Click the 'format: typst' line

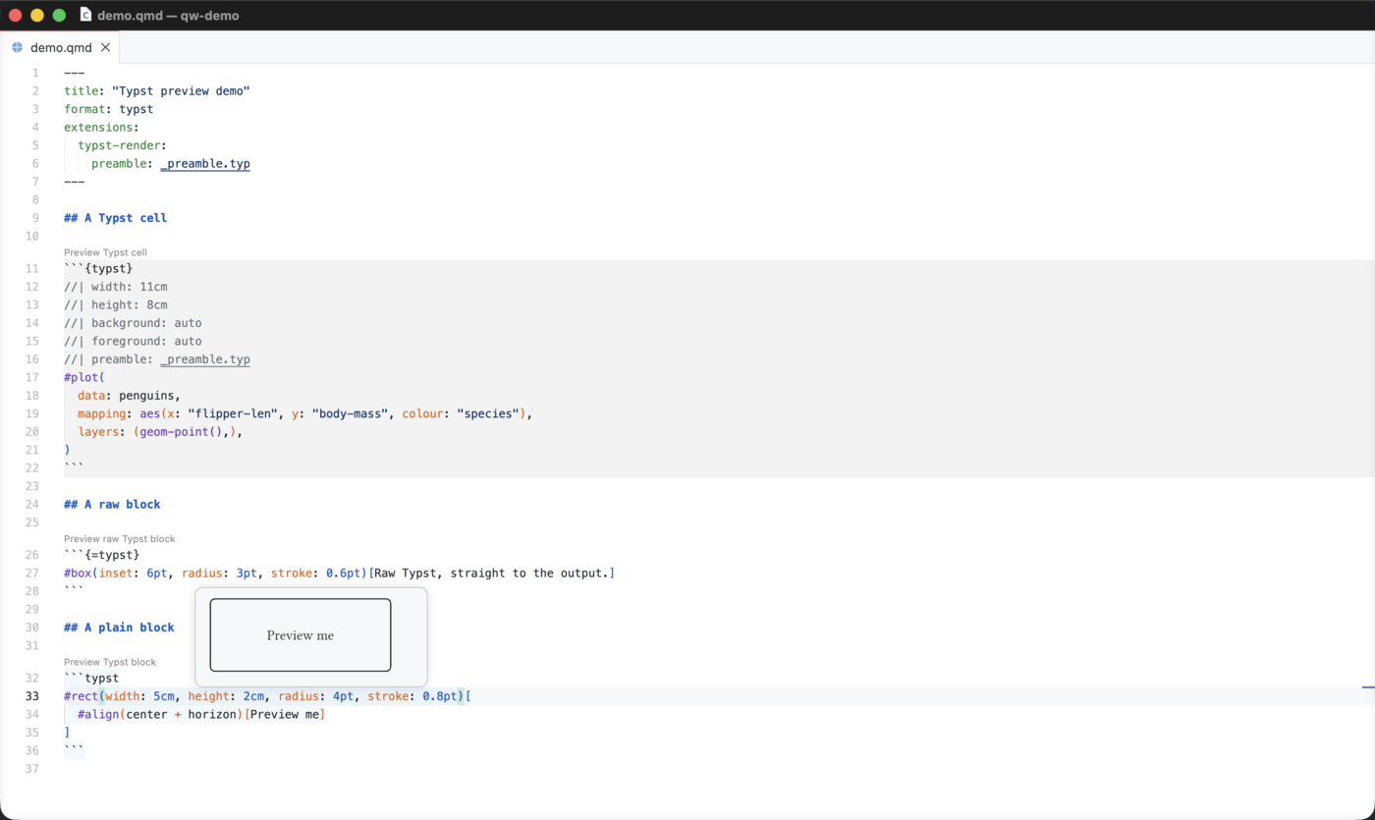click(x=108, y=109)
